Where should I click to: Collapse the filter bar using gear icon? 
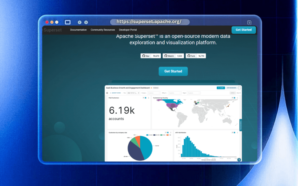[x=107, y=93]
